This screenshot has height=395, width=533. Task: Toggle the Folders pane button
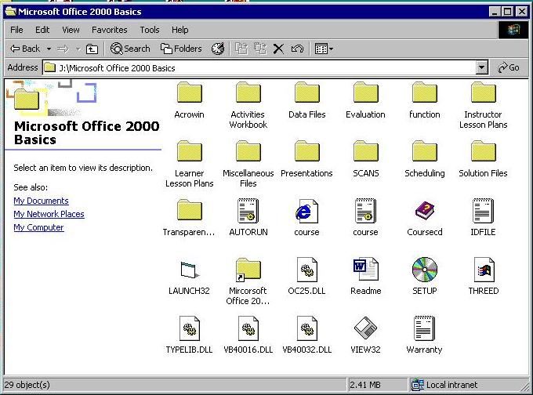click(x=181, y=49)
